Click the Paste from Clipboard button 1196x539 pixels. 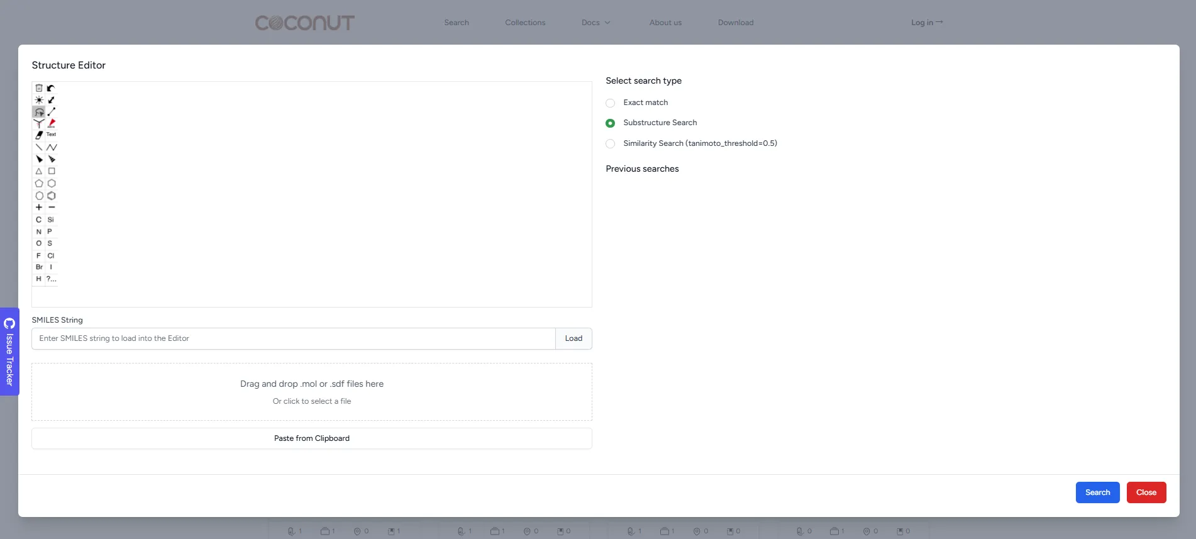312,438
